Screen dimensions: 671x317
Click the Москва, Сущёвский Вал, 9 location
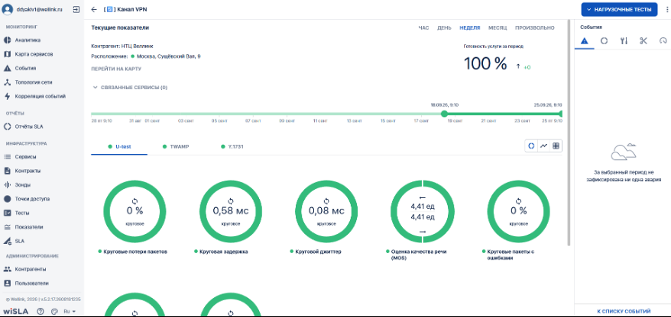tap(169, 56)
